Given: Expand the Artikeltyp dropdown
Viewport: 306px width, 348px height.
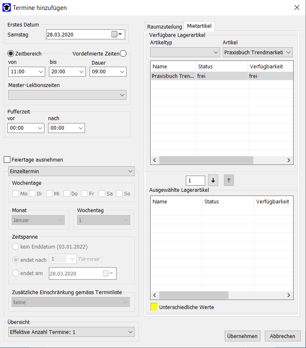Looking at the screenshot, I should [x=185, y=52].
